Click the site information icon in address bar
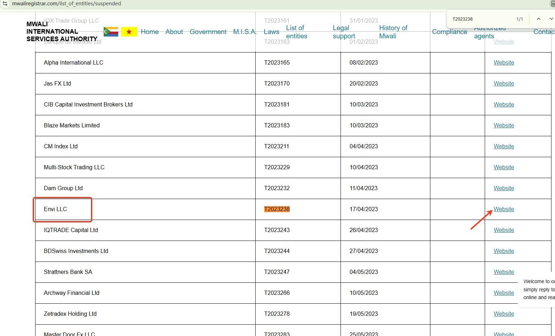 [x=5, y=4]
